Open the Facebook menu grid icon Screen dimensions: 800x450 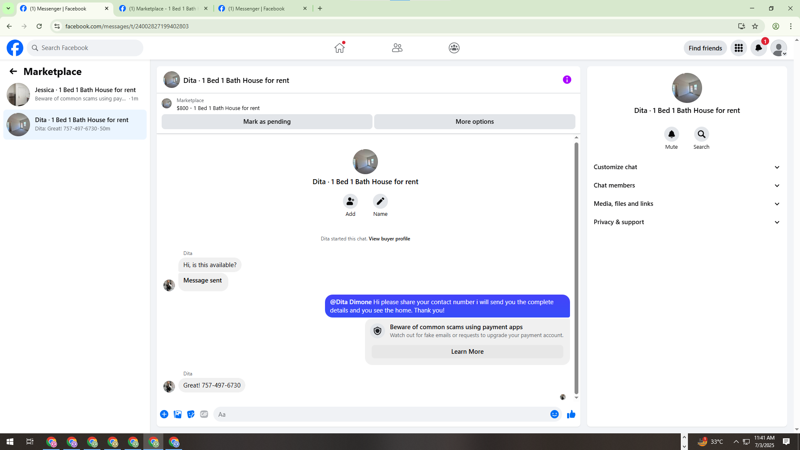point(738,48)
